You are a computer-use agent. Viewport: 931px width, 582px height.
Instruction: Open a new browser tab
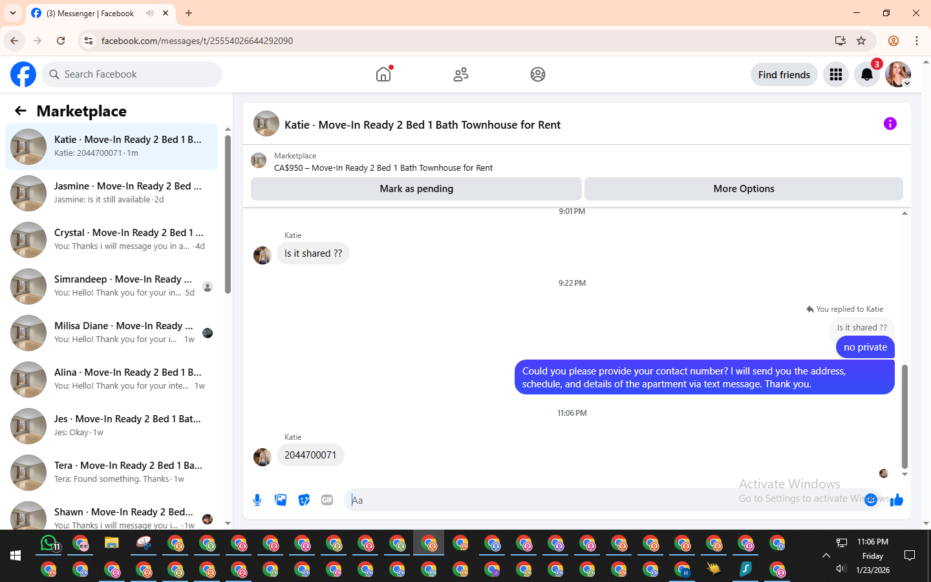(189, 13)
